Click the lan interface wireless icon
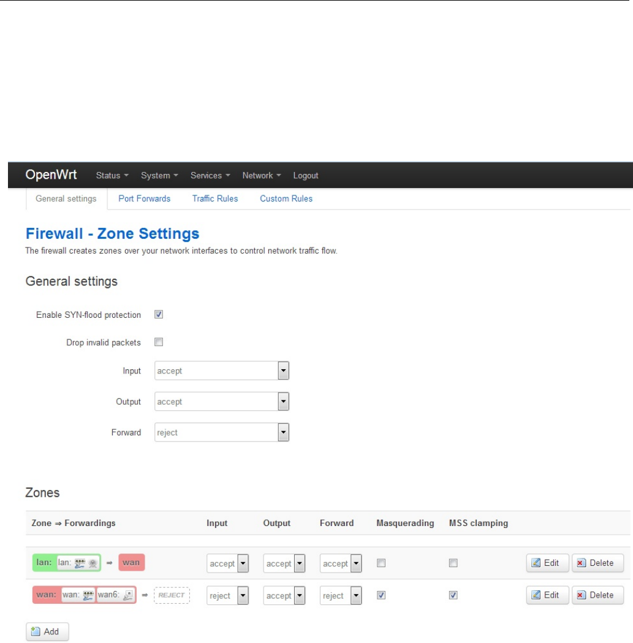 coord(93,563)
